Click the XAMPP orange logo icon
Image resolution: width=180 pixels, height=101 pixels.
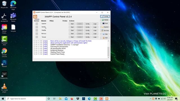coord(35,17)
